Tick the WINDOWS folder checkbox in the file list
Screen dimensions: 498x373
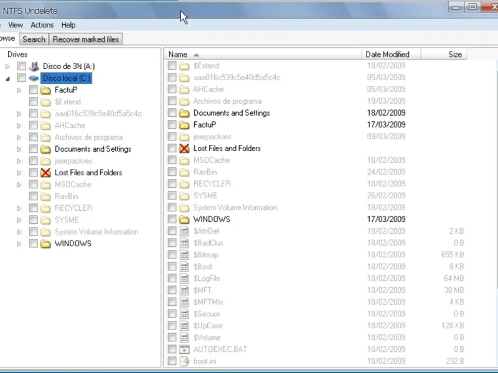[x=172, y=219]
